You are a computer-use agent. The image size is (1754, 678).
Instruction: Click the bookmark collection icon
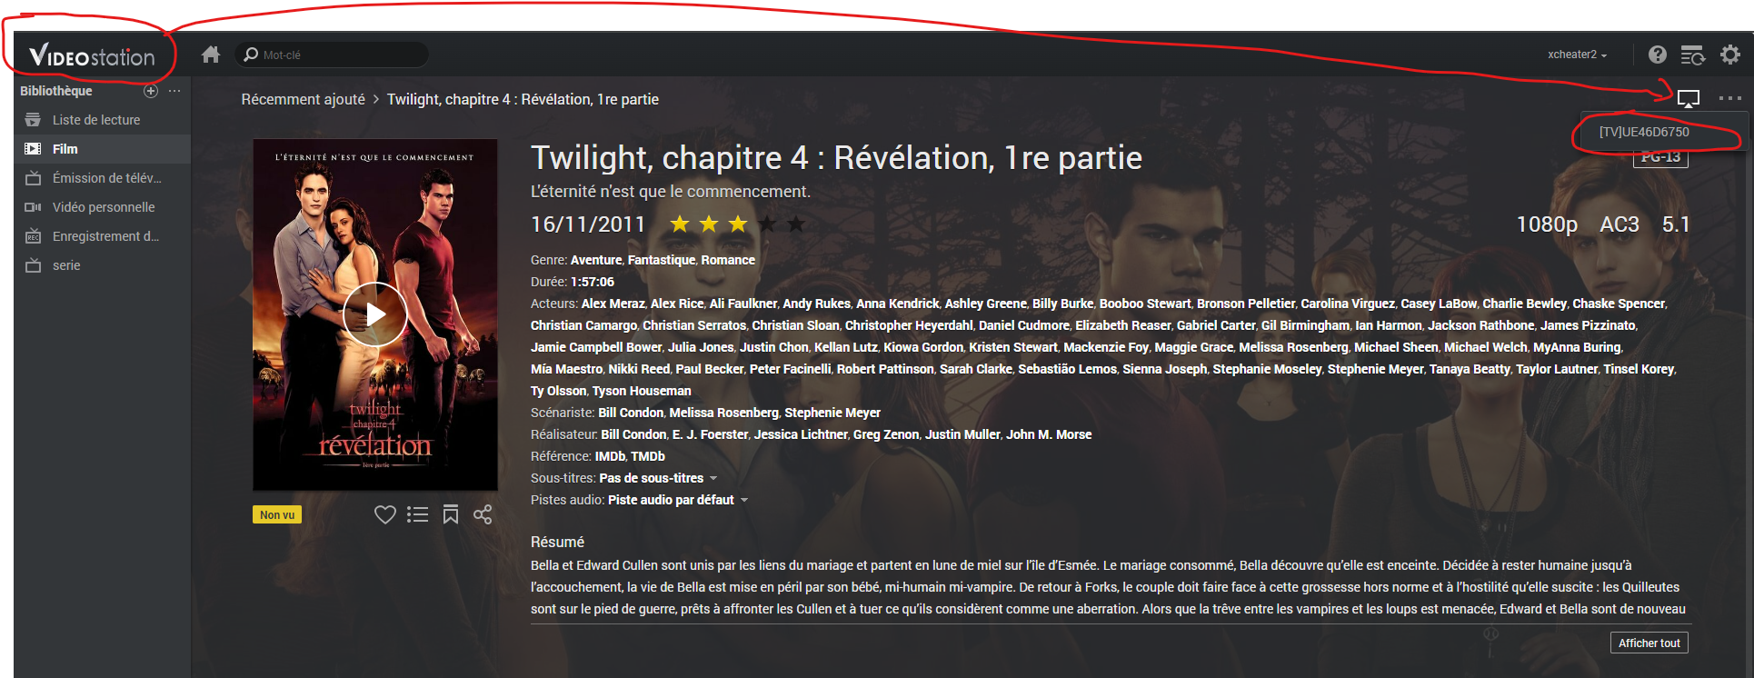pyautogui.click(x=451, y=514)
